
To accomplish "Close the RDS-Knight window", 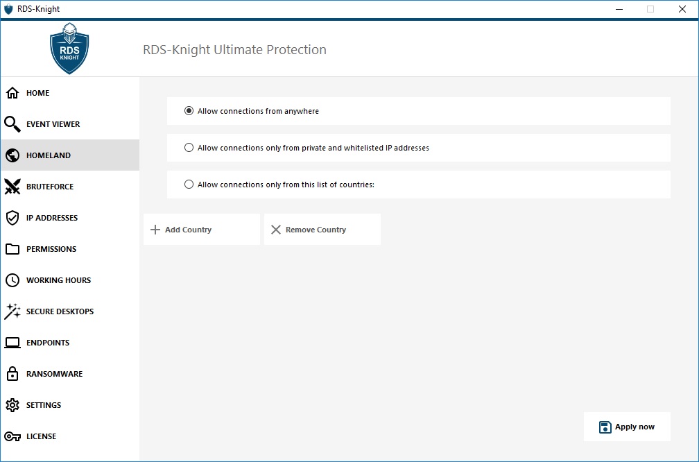I will [x=682, y=9].
